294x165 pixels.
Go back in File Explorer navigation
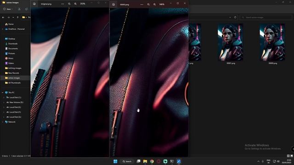click(3, 17)
